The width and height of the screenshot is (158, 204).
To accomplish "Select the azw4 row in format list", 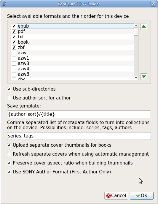I will (x=72, y=69).
